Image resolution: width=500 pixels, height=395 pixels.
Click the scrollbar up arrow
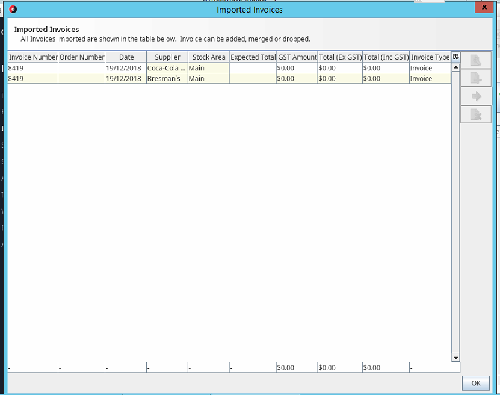(455, 66)
